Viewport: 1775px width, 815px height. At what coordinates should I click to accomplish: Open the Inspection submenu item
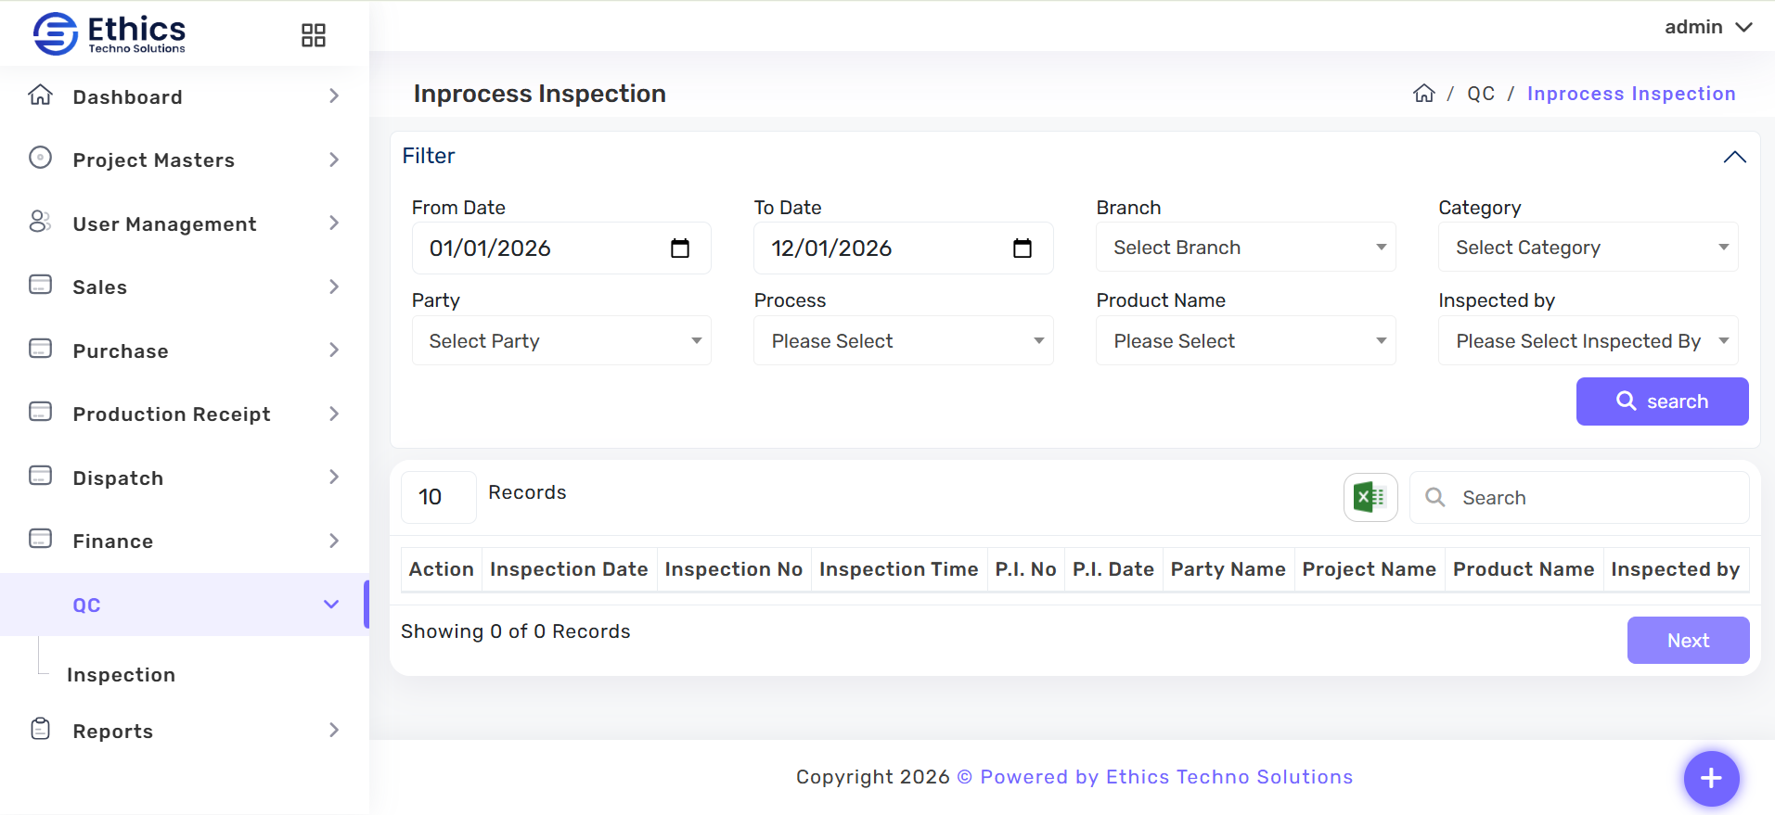coord(122,675)
